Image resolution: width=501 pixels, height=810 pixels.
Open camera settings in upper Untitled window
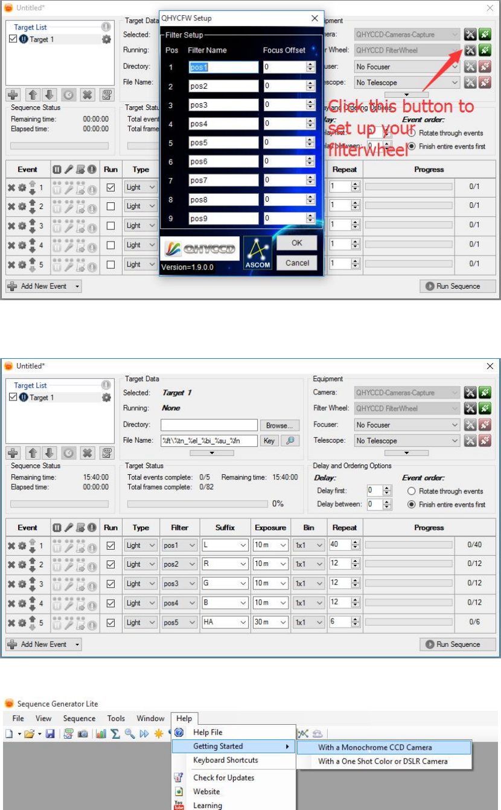click(x=470, y=34)
